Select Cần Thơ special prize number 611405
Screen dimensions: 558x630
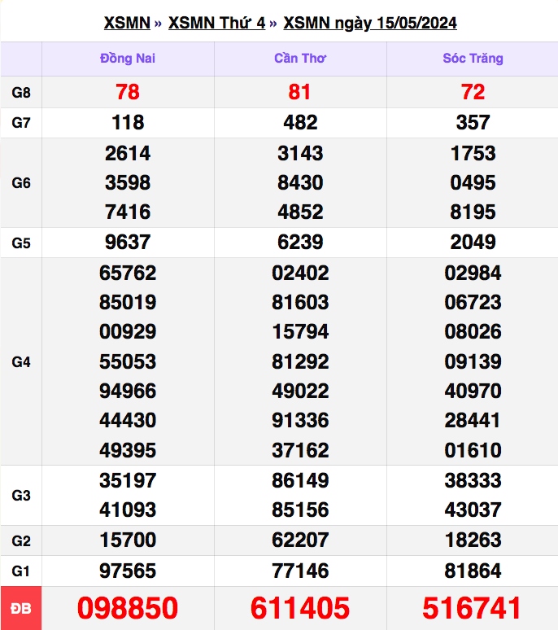pyautogui.click(x=300, y=608)
